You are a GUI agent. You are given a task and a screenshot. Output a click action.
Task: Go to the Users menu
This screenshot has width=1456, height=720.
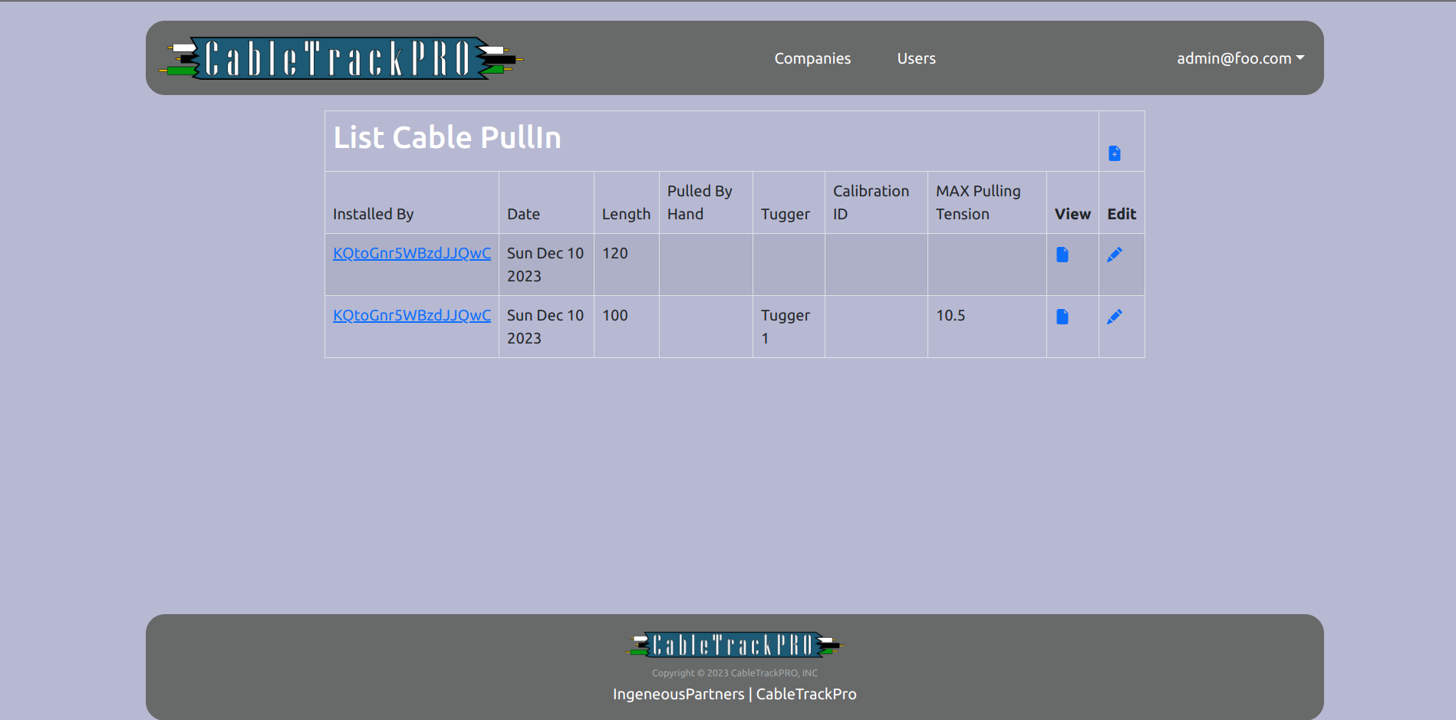click(917, 58)
